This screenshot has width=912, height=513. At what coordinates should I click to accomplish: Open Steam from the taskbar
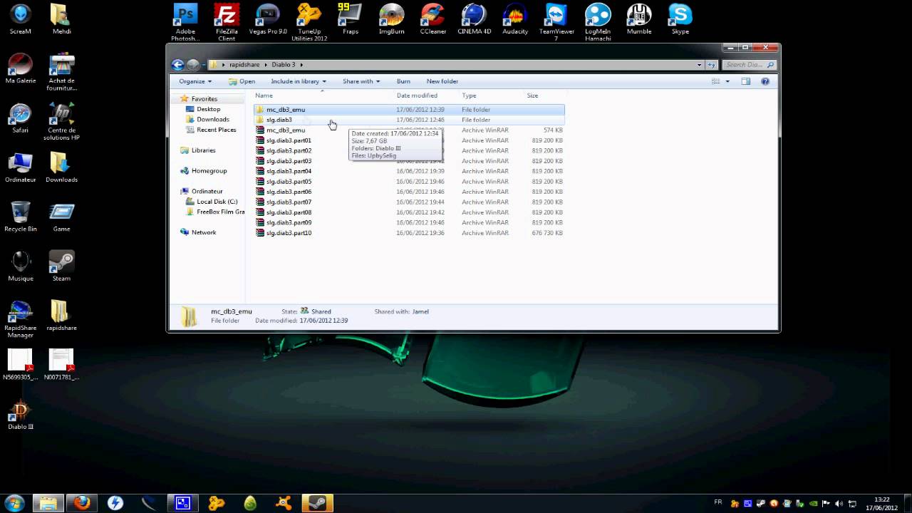coord(316,502)
